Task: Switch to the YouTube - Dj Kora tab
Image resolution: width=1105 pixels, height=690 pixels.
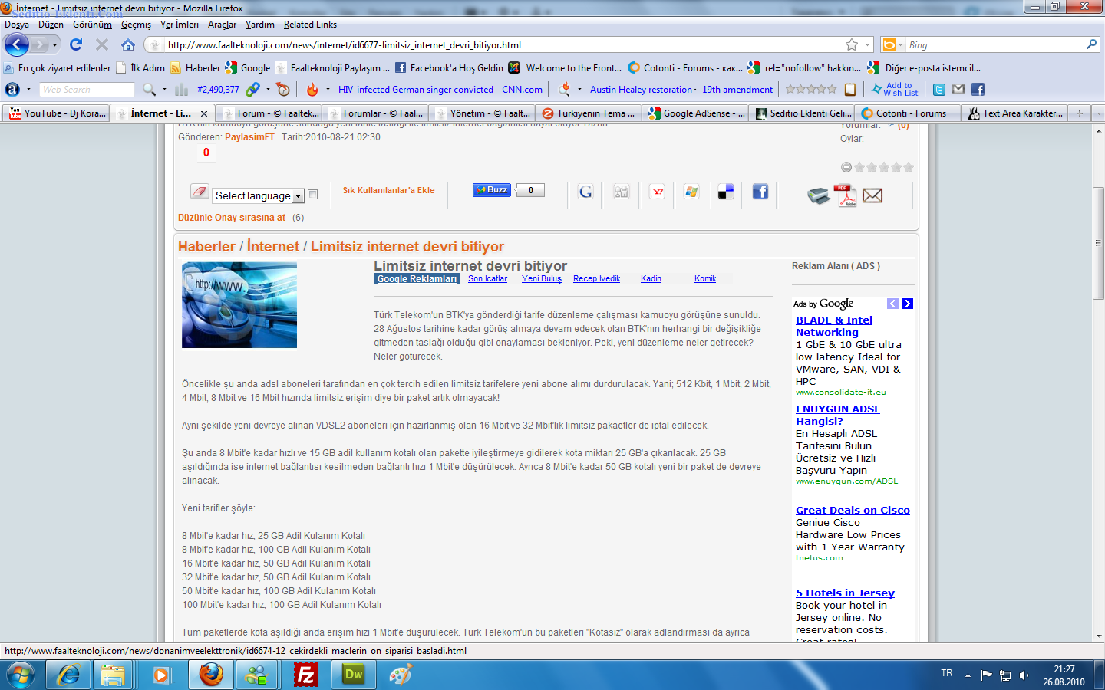Action: point(57,113)
